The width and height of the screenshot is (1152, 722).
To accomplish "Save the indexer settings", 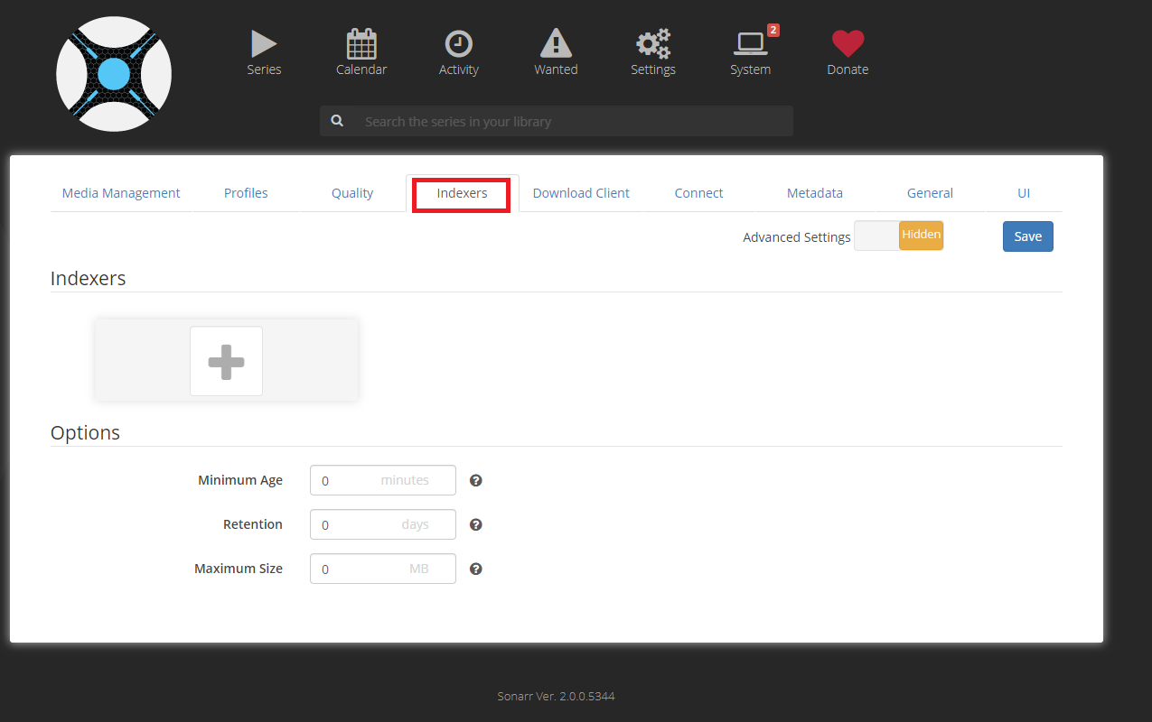I will coord(1027,236).
